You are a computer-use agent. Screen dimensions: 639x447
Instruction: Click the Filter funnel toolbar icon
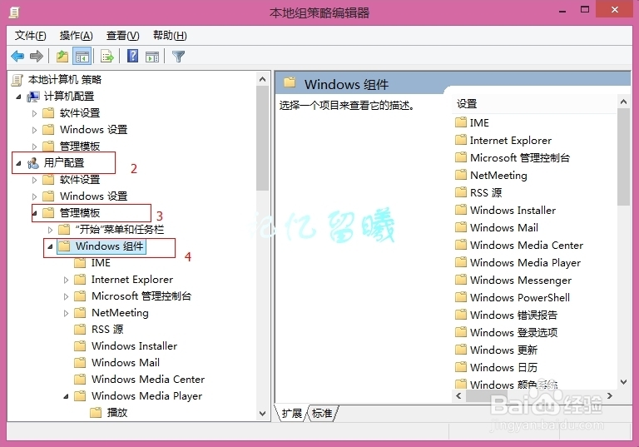(178, 57)
